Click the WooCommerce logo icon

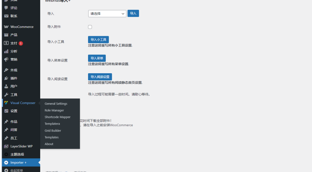6,27
